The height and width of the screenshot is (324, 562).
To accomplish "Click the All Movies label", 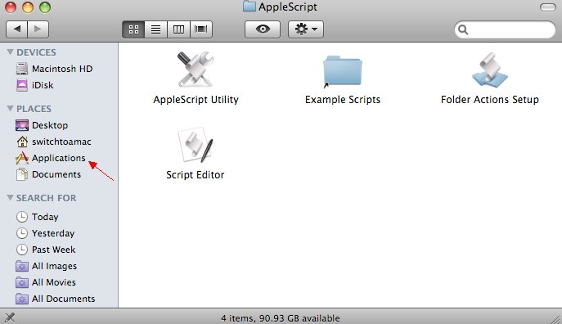I will (x=54, y=282).
